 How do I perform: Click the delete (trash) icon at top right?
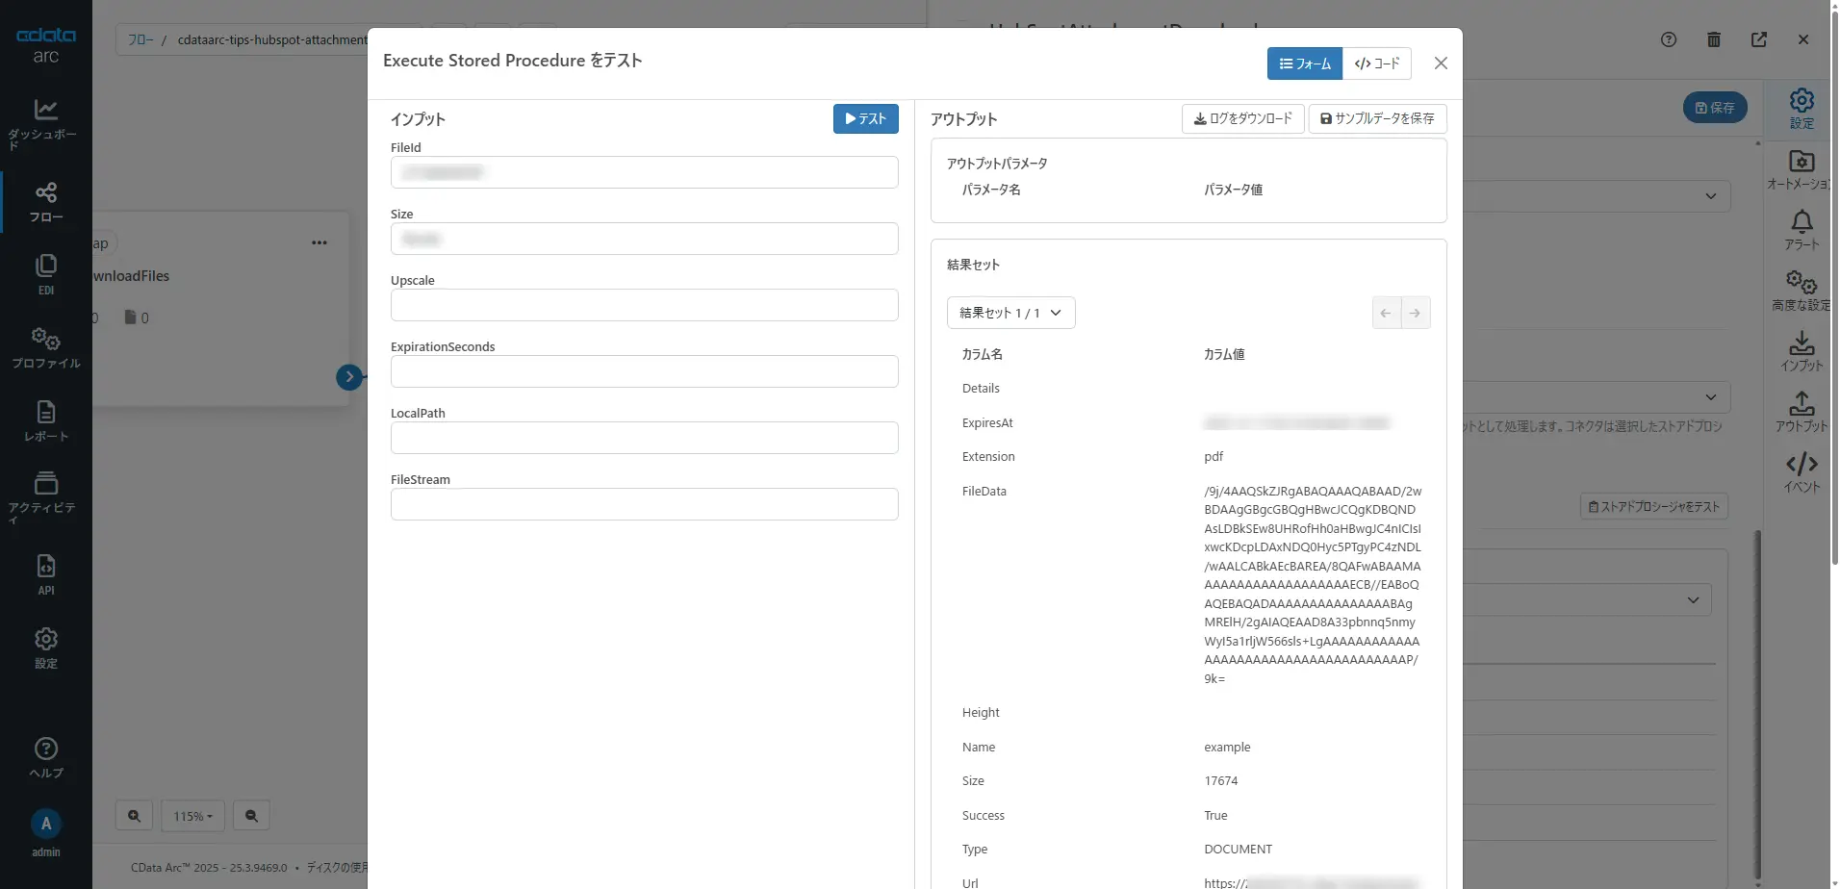click(1713, 39)
